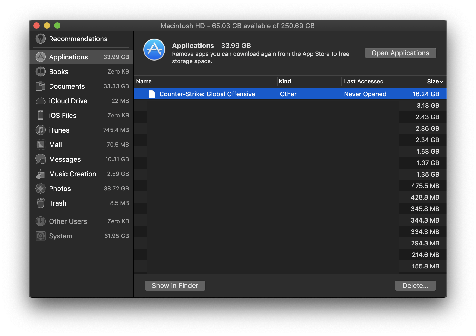The height and width of the screenshot is (336, 476).
Task: Open iCloud Drive category
Action: 82,101
